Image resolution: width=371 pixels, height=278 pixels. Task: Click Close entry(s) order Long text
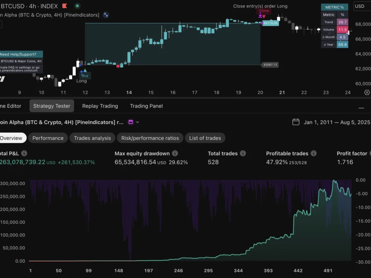260,6
